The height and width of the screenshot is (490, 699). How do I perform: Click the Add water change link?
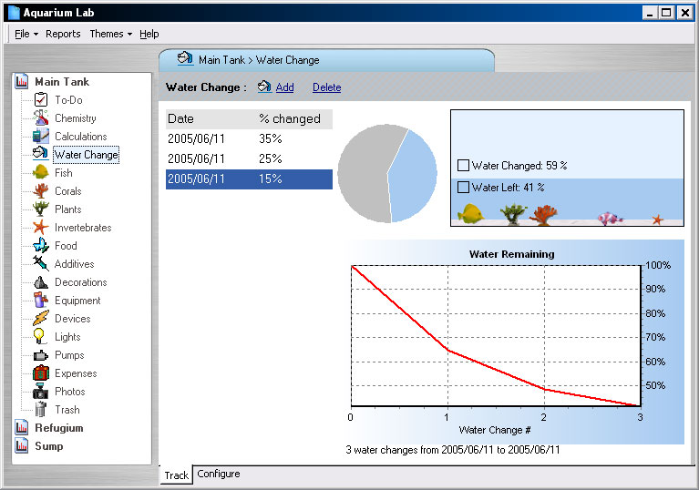(x=284, y=87)
